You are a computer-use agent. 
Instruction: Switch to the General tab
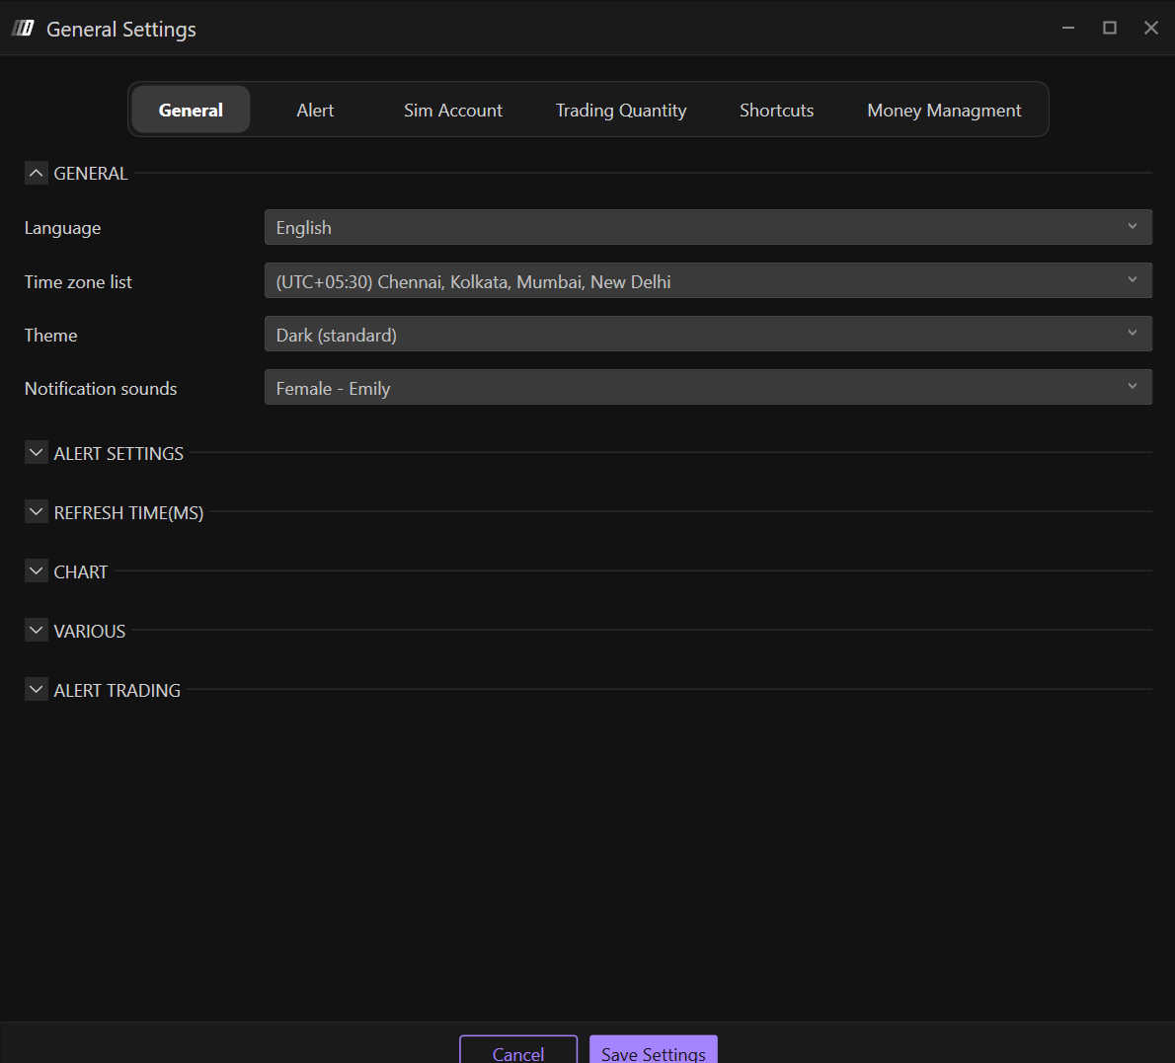(x=191, y=110)
